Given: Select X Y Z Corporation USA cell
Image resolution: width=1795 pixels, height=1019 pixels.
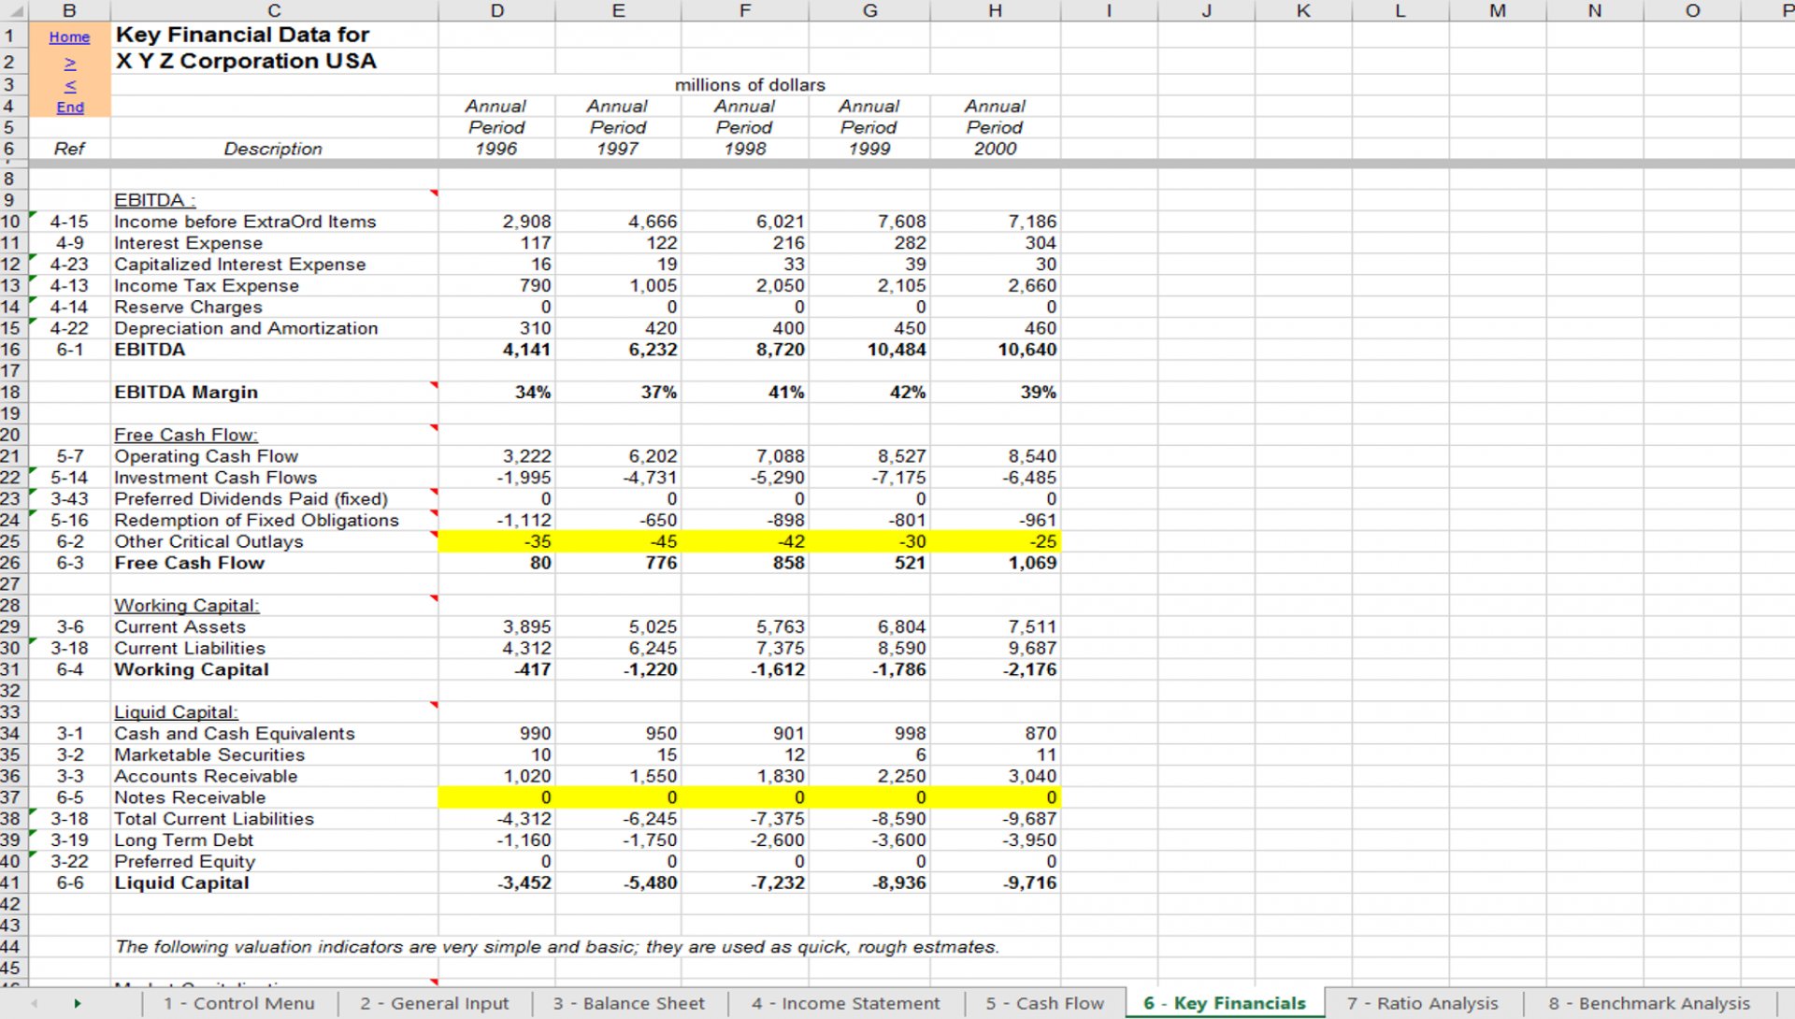Looking at the screenshot, I should 274,62.
